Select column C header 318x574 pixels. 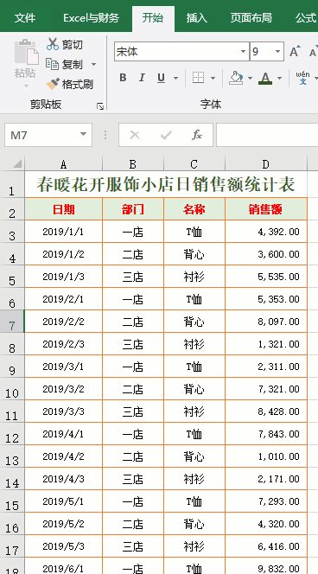tap(194, 164)
